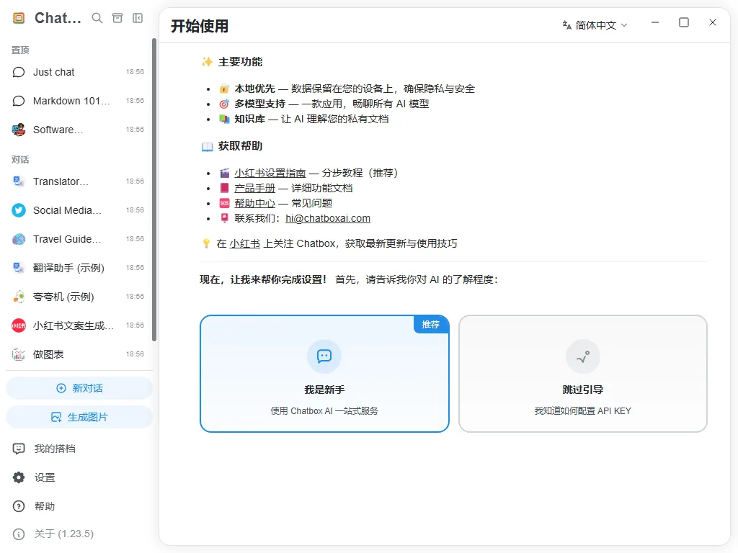
Task: Choose the 我是新手 card
Action: (324, 374)
